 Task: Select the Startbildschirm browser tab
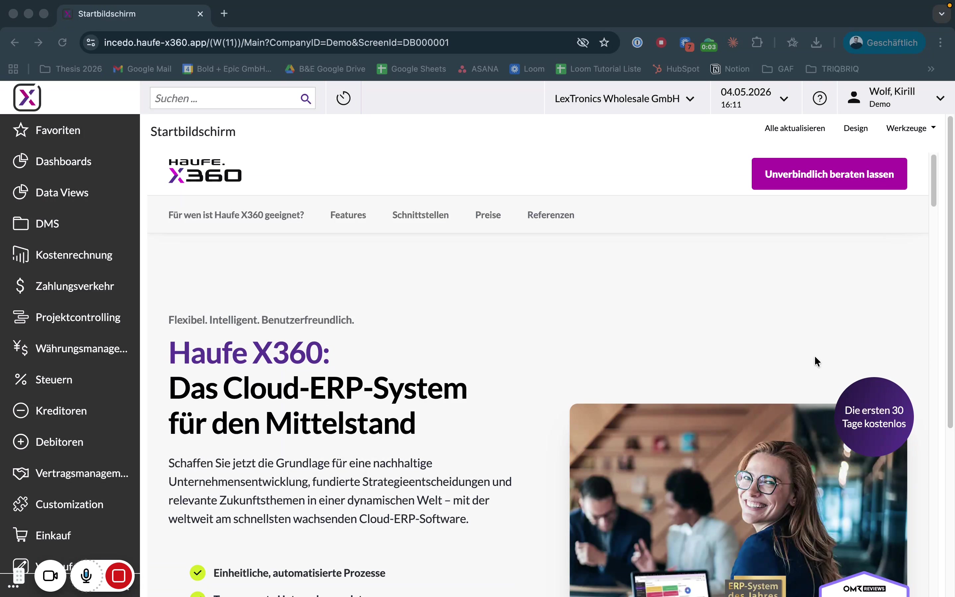[134, 14]
